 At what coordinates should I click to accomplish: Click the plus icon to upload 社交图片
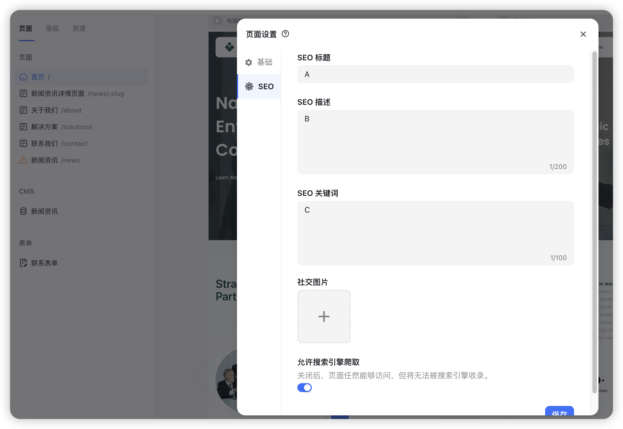324,316
